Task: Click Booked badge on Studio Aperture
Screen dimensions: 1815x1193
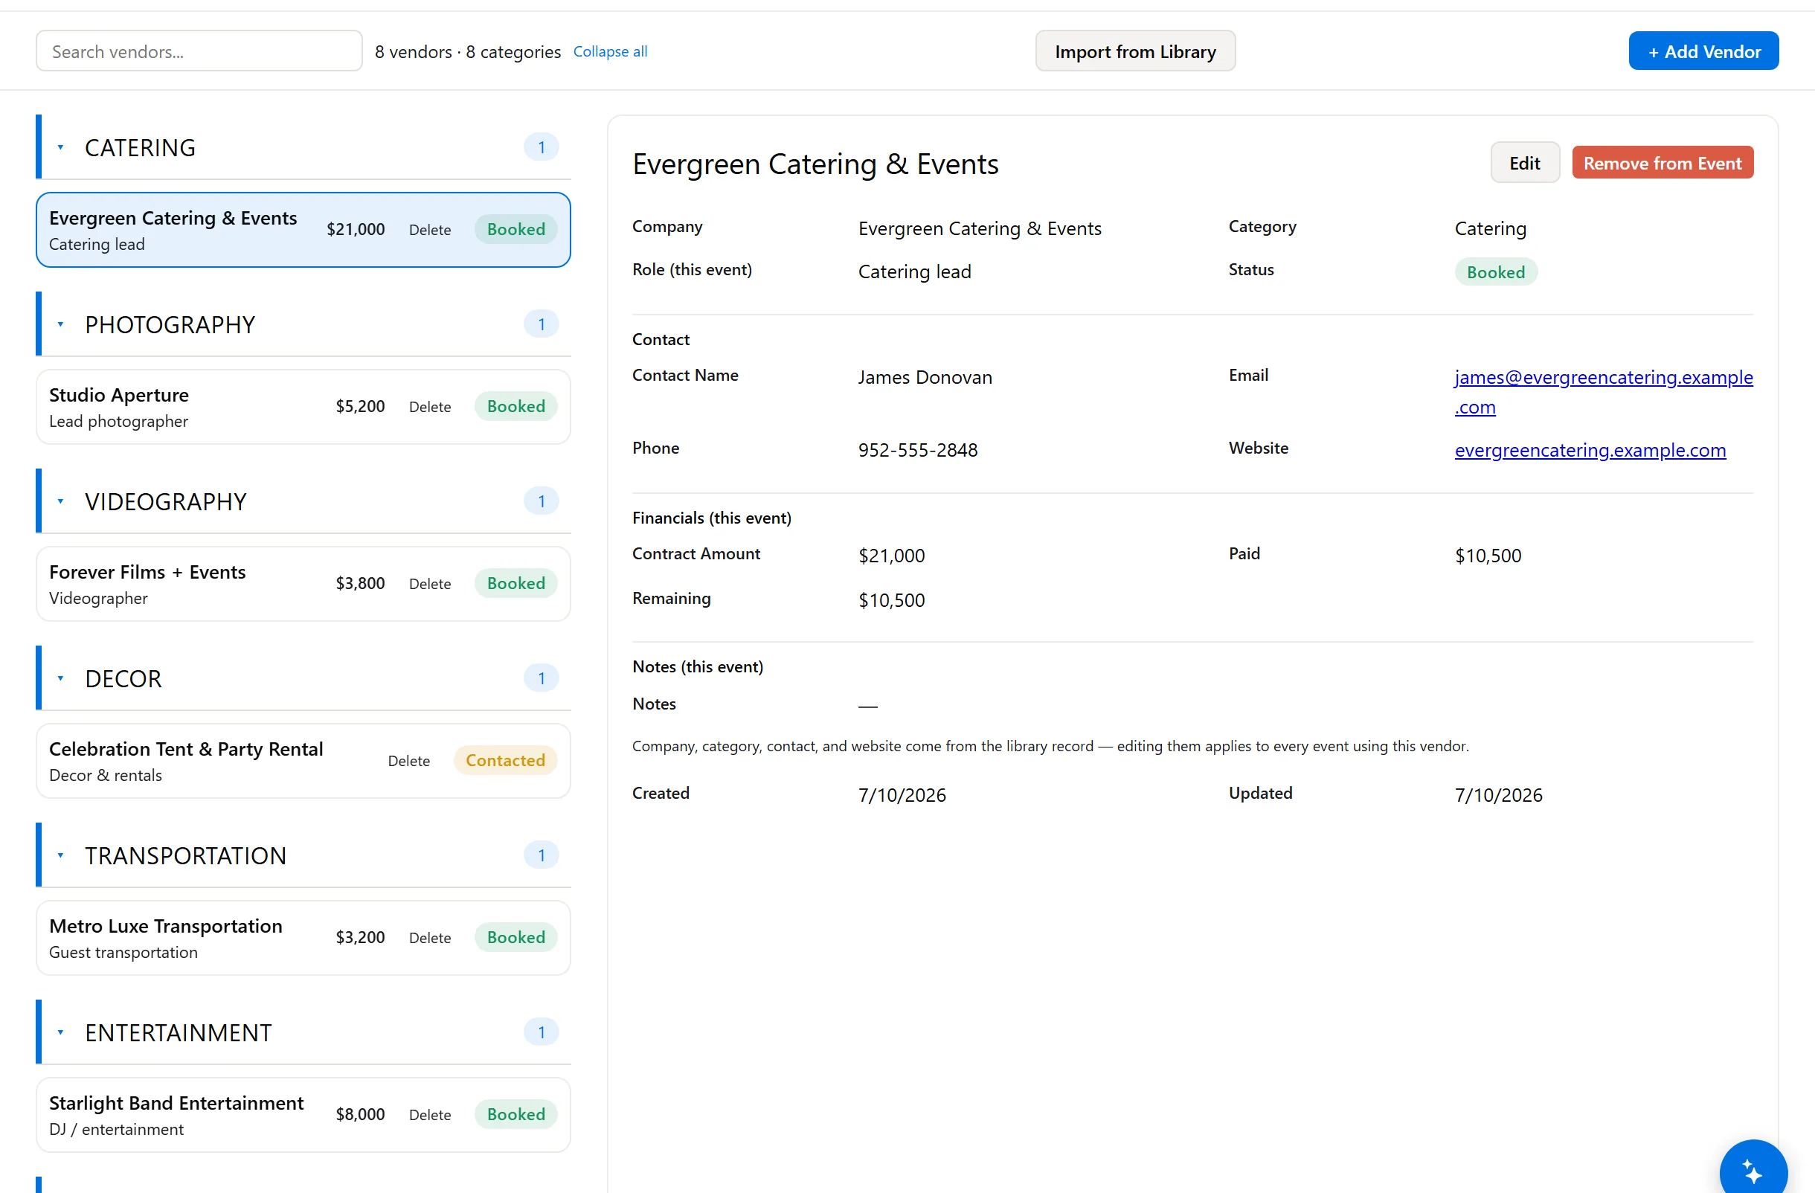Action: tap(515, 406)
